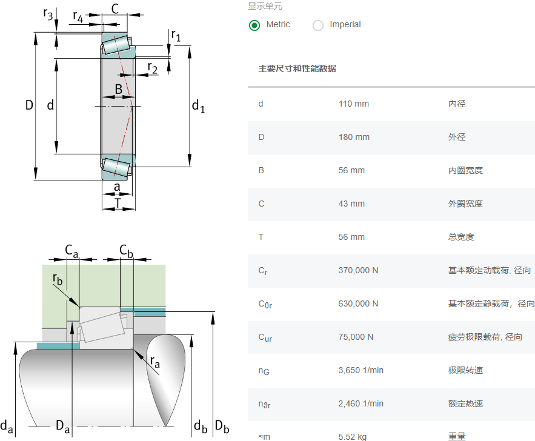Click the '180 mm' outer diameter value
Screen dimensions: 535x441
point(354,137)
